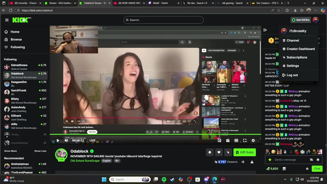Screen dimensions: 327x184
Task: Open the offline Vitaly channel
Action: [x=25, y=134]
